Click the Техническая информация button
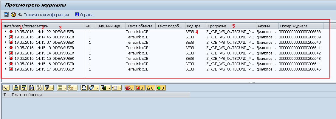The height and width of the screenshot is (119, 336). (x=44, y=14)
